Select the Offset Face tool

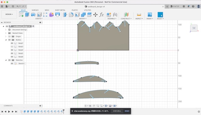89,15
